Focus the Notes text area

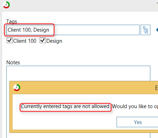coord(78,73)
